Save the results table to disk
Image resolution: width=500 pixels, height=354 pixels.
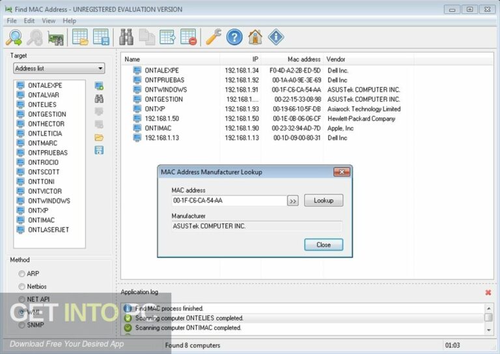(101, 37)
